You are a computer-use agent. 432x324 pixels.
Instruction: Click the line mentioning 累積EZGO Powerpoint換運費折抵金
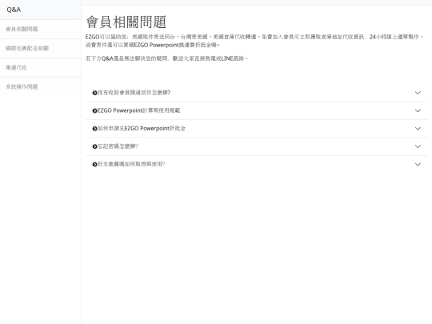[x=153, y=45]
